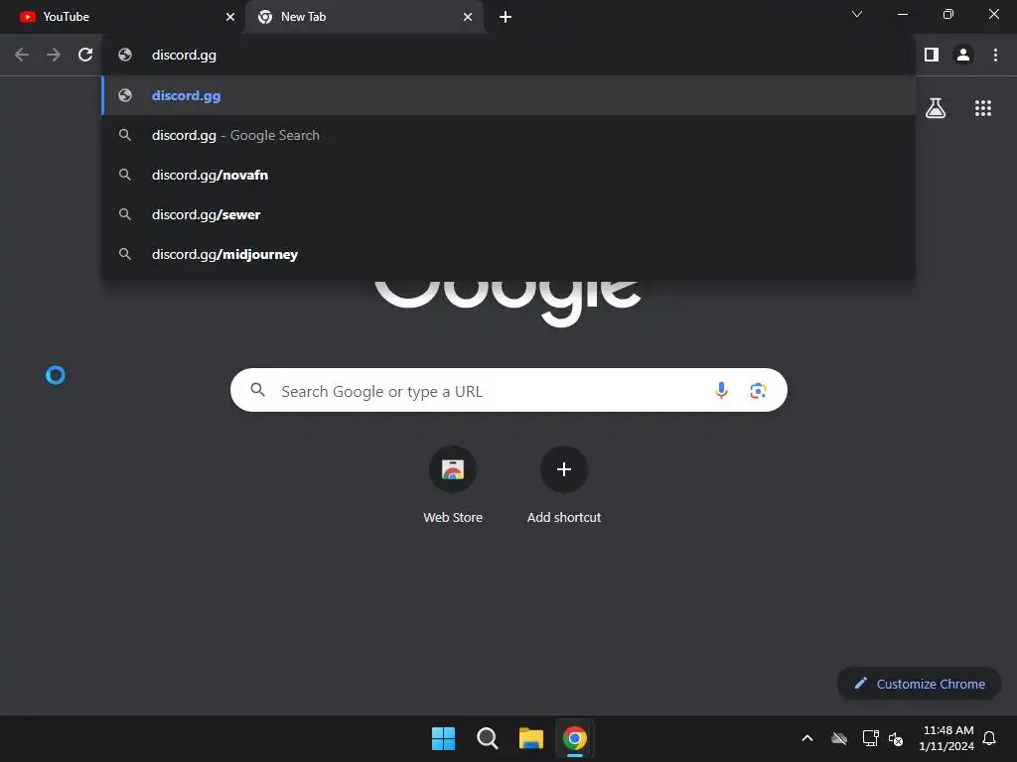This screenshot has height=762, width=1017.
Task: Switch to the YouTube tab
Action: [122, 17]
